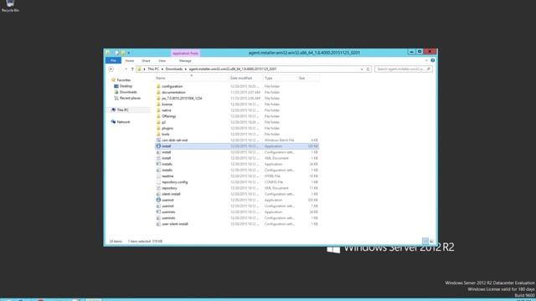The image size is (536, 301).
Task: Switch to the Share ribbon tab
Action: tap(146, 61)
